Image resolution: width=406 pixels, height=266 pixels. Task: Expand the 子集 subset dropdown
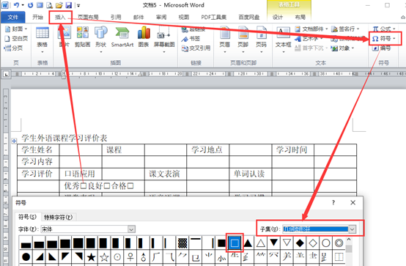pos(353,229)
